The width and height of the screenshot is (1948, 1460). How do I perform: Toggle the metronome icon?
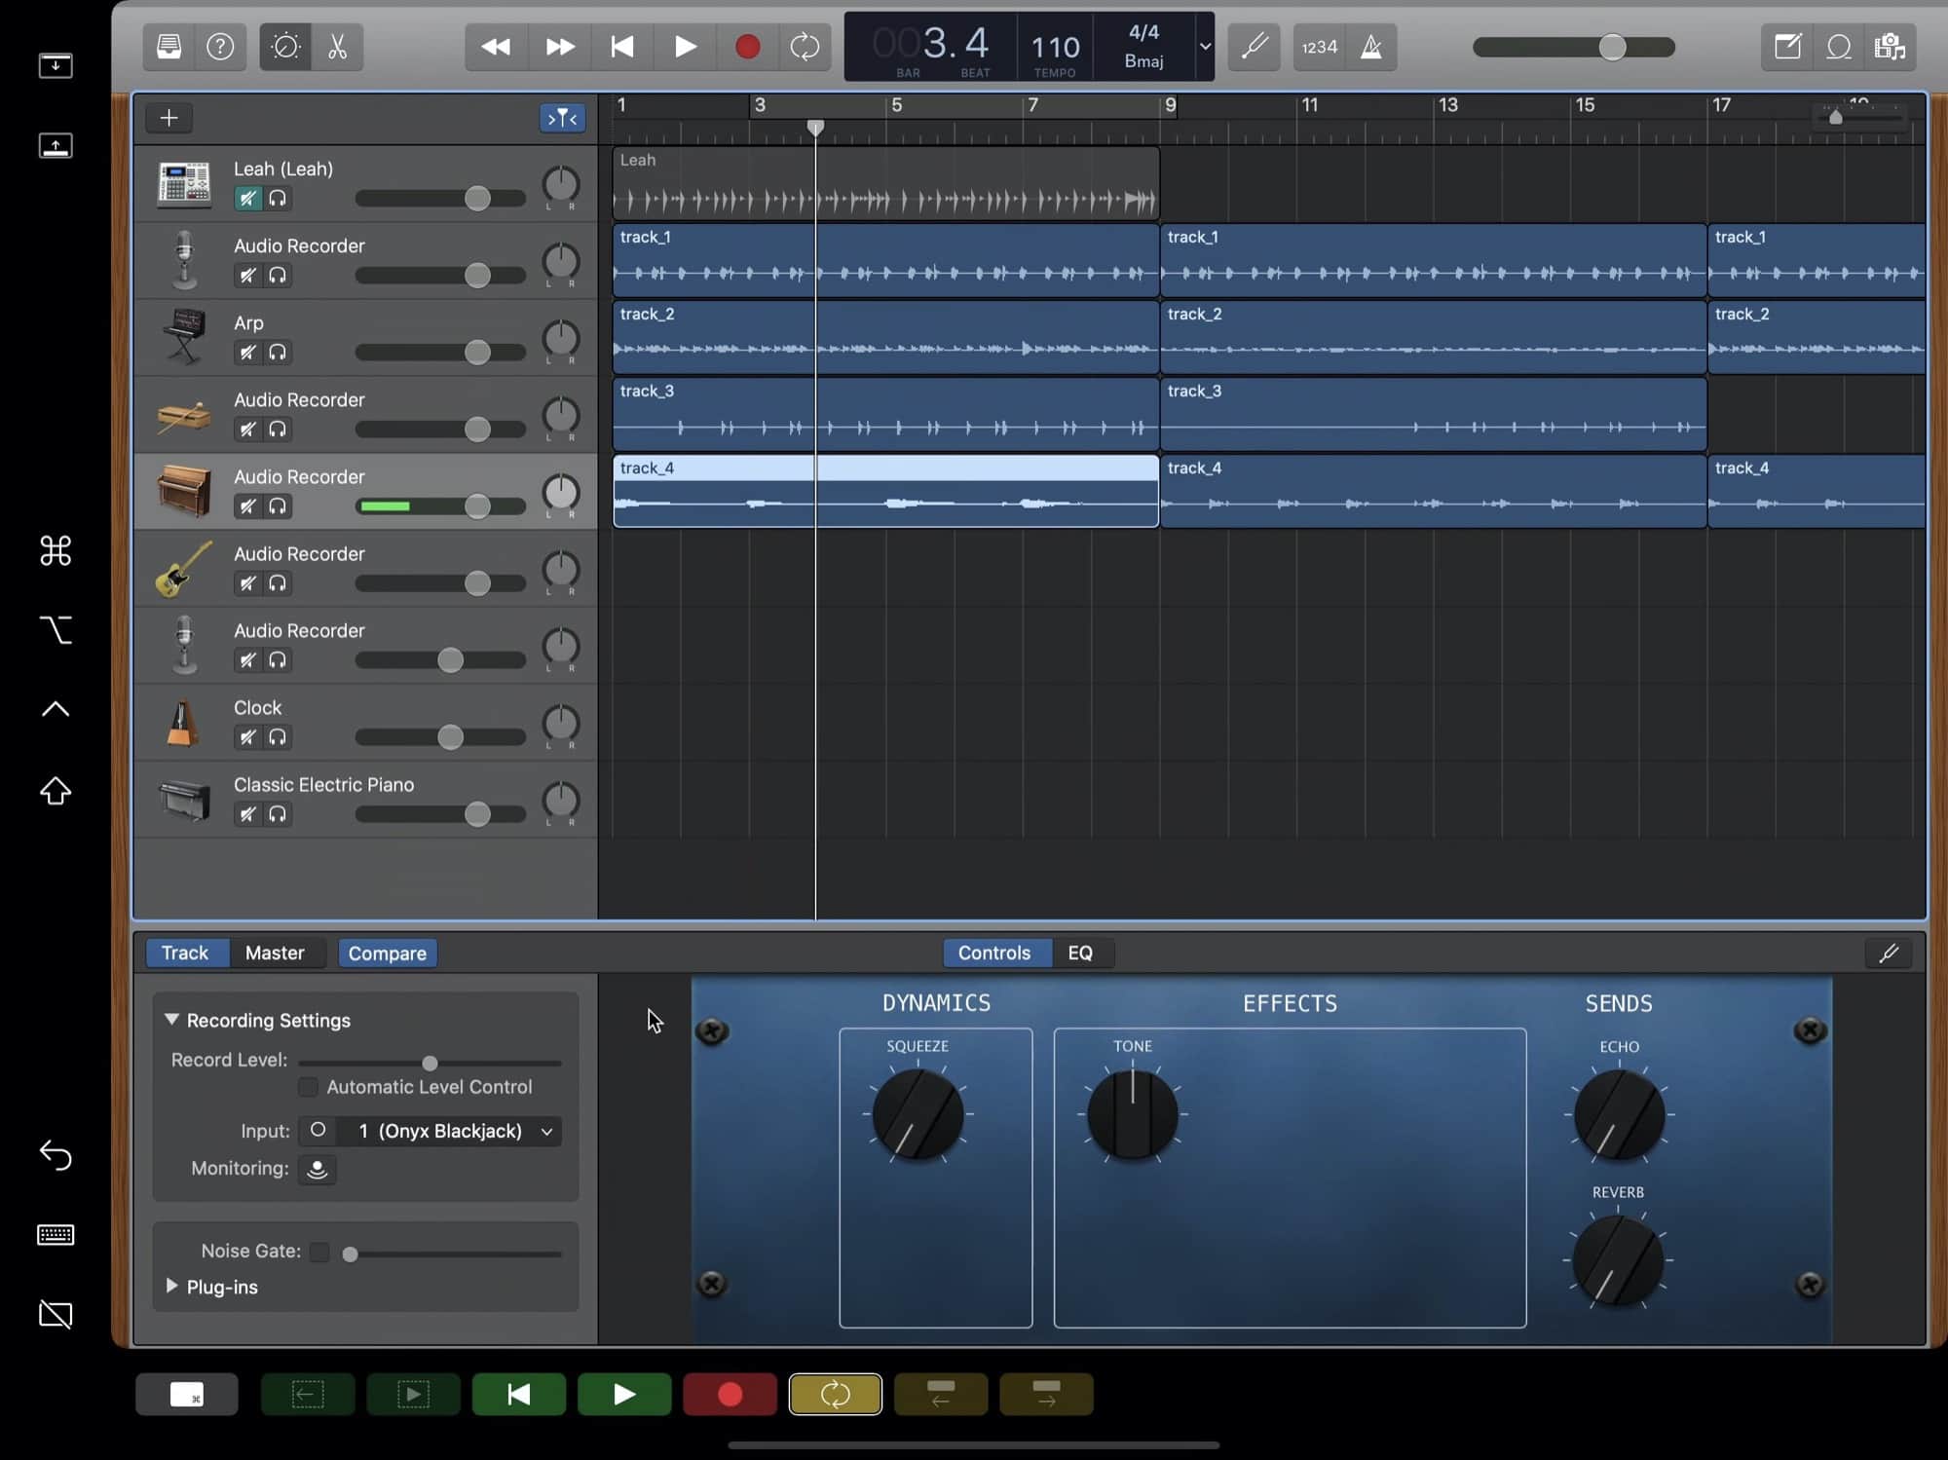1370,47
